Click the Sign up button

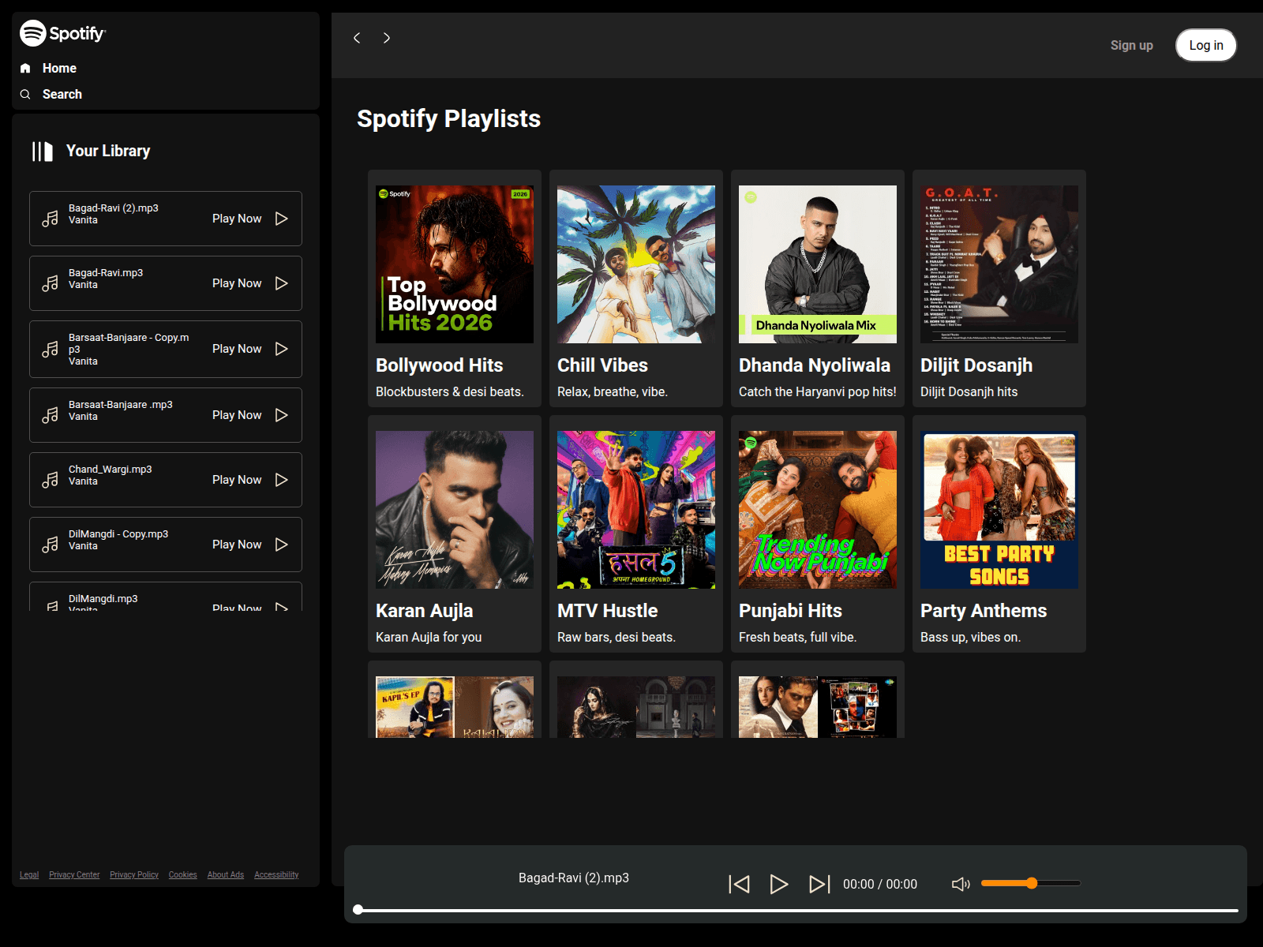point(1131,45)
